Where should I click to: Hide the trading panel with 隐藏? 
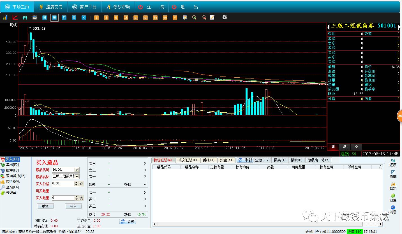[393, 174]
